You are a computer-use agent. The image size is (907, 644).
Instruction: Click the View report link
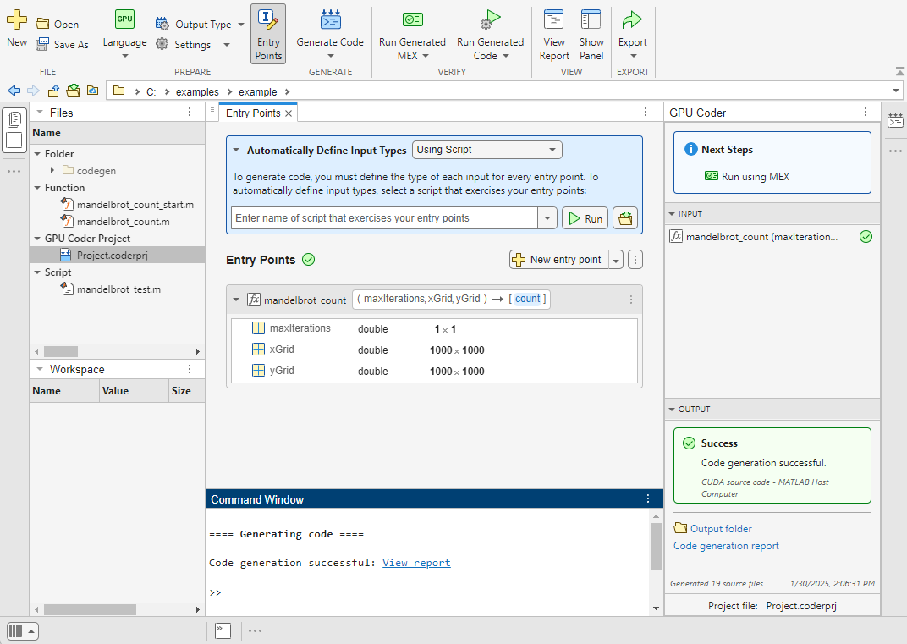(416, 563)
